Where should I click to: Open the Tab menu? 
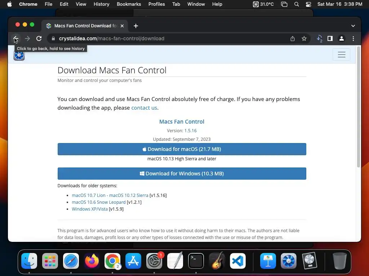[x=176, y=4]
